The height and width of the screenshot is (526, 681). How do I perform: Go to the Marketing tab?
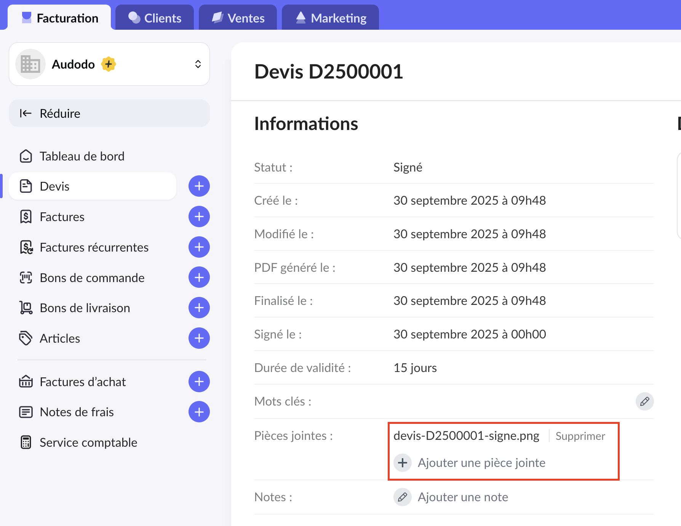pos(331,18)
